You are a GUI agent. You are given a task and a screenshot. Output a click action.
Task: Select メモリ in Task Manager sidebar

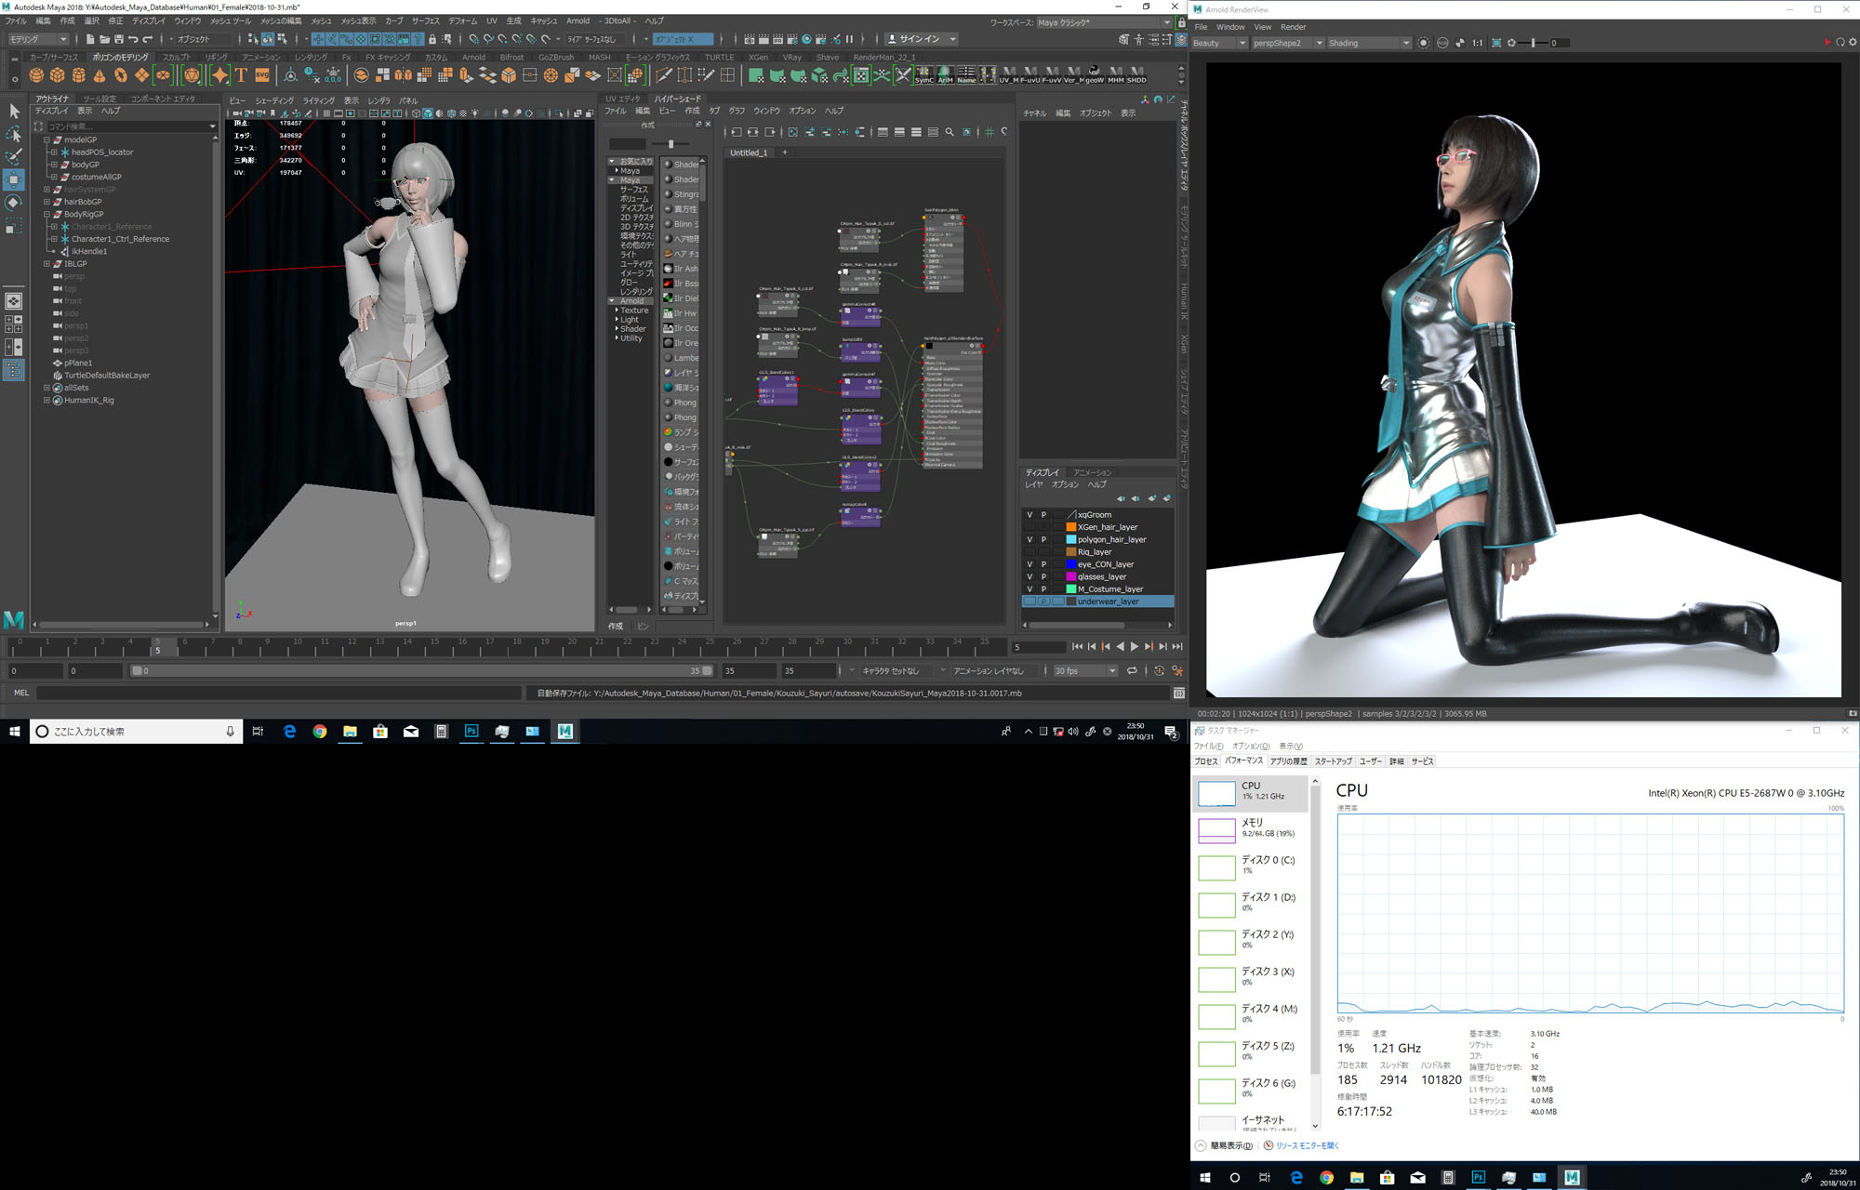point(1251,827)
